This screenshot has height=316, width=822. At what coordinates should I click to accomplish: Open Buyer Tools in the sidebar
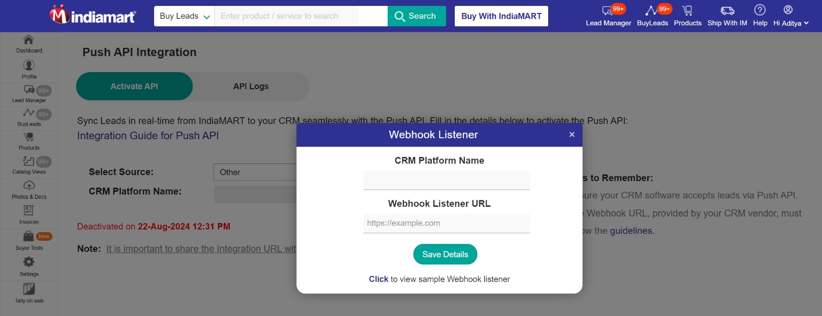click(x=29, y=241)
